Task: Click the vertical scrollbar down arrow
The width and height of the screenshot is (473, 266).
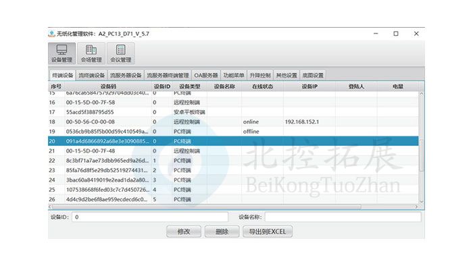Action: [x=422, y=202]
